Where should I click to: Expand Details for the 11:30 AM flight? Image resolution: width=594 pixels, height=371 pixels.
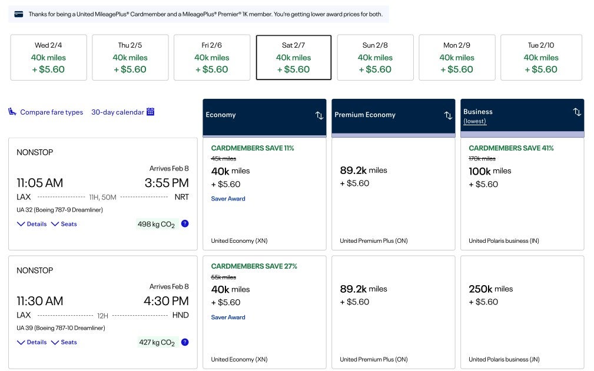(32, 342)
